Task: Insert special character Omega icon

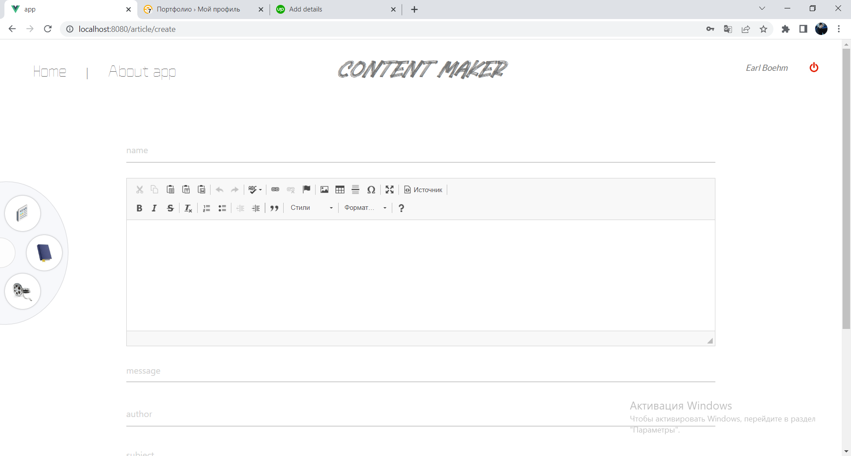Action: [371, 189]
